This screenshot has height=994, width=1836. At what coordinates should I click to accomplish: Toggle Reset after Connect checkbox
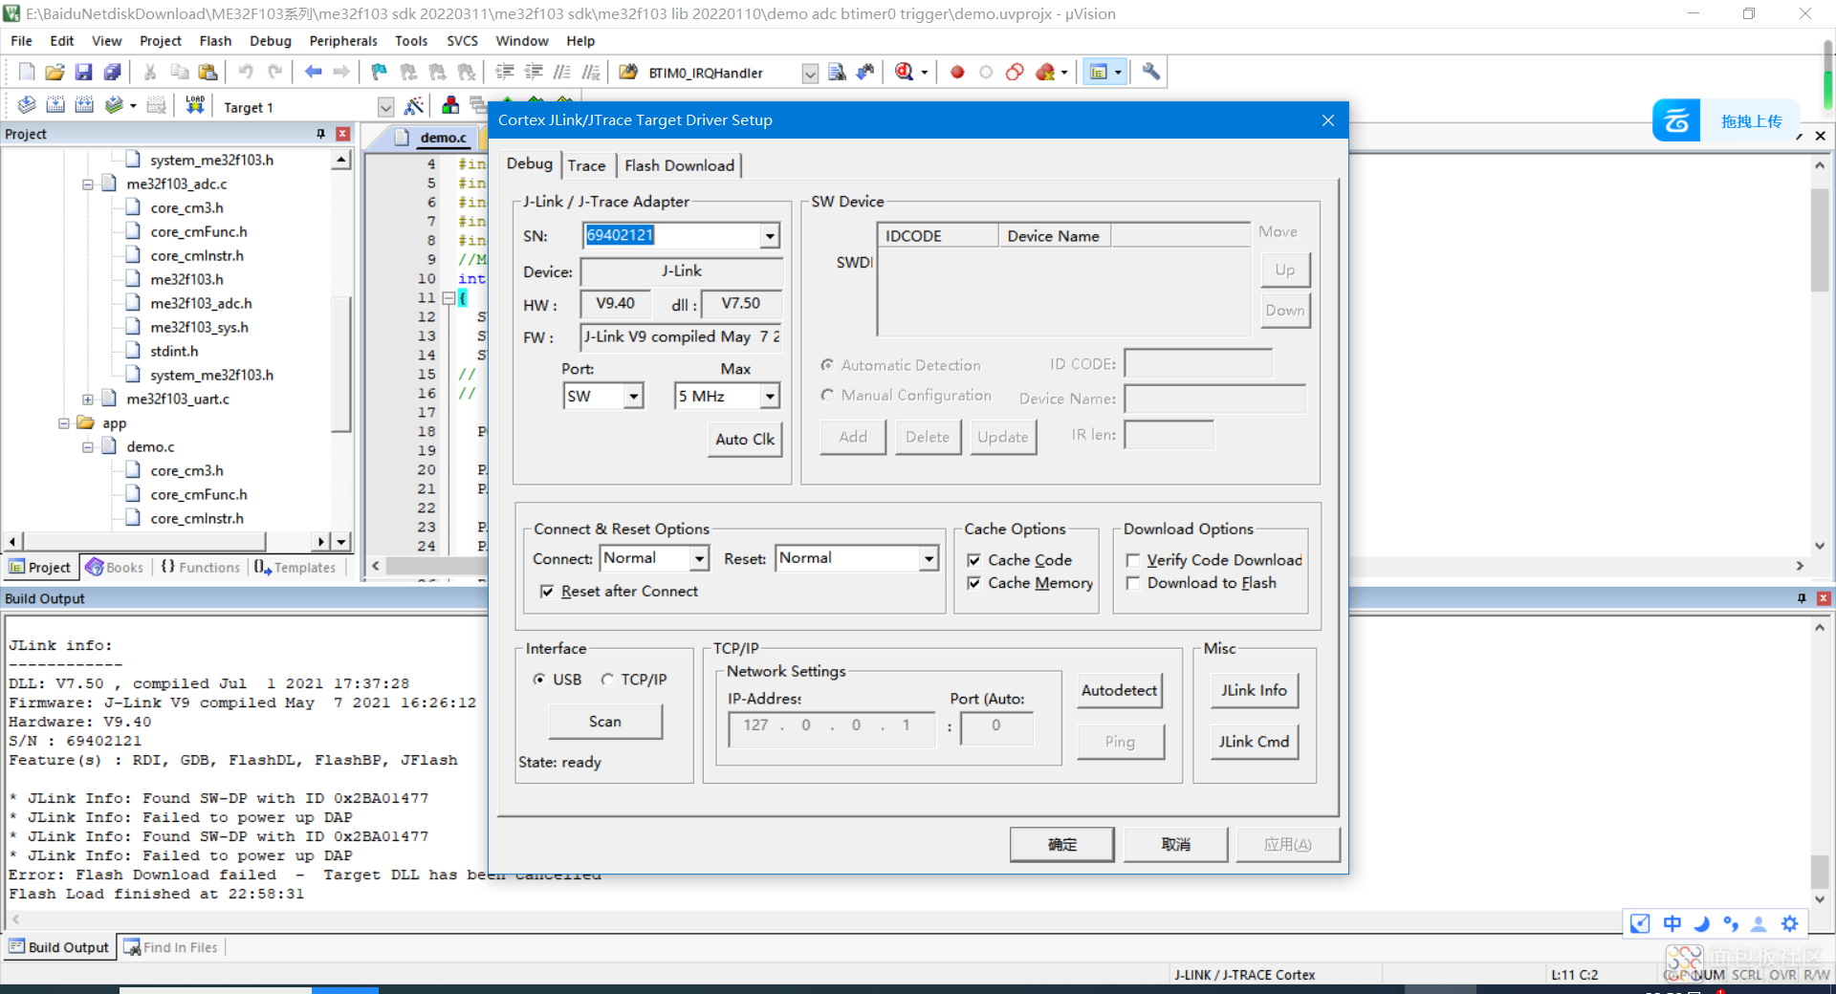tap(547, 592)
